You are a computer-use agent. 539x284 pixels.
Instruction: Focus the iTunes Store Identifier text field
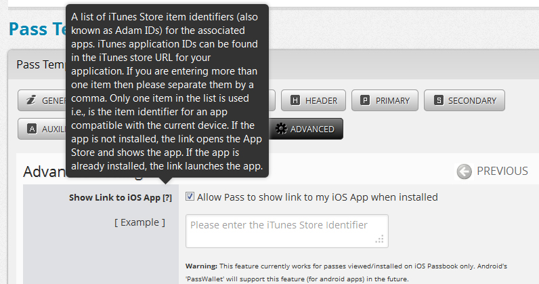coord(287,231)
